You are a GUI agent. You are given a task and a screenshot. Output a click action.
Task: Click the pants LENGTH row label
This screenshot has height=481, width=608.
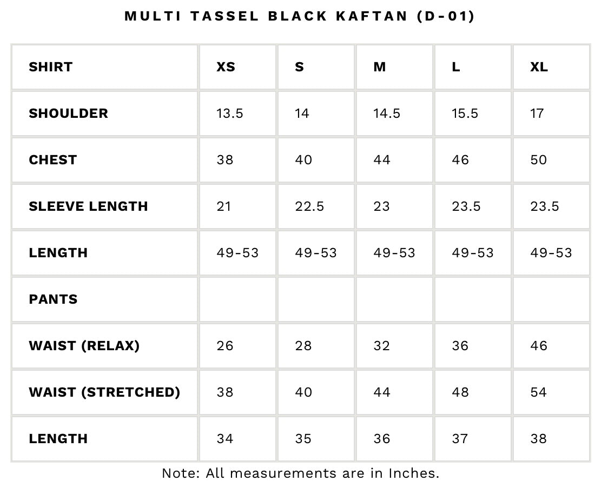[58, 439]
